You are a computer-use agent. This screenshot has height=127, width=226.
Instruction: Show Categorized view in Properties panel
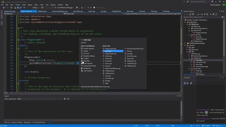185,83
